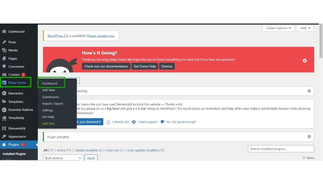This screenshot has width=323, height=182.
Task: Click the Plugins plug icon
Action: 4,145
